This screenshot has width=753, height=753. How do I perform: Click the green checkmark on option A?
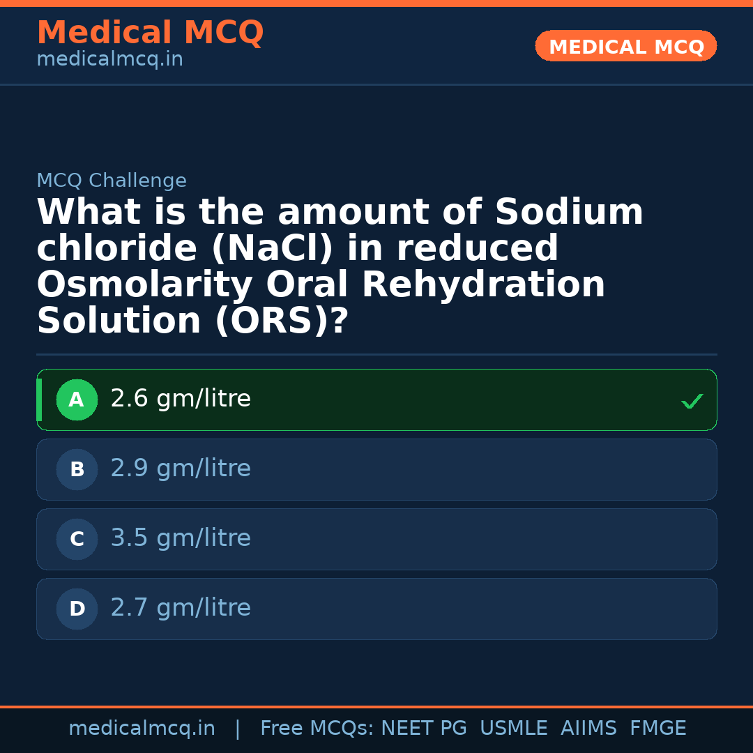692,401
